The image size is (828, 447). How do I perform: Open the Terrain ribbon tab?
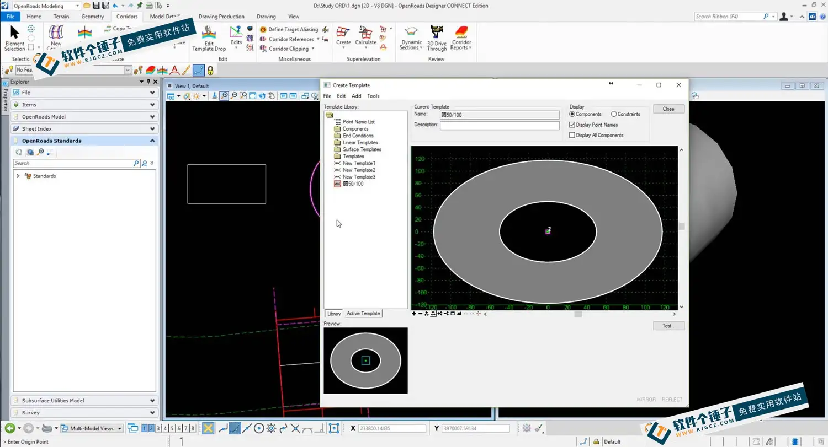61,17
